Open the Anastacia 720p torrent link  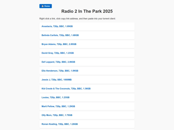click(x=57, y=26)
